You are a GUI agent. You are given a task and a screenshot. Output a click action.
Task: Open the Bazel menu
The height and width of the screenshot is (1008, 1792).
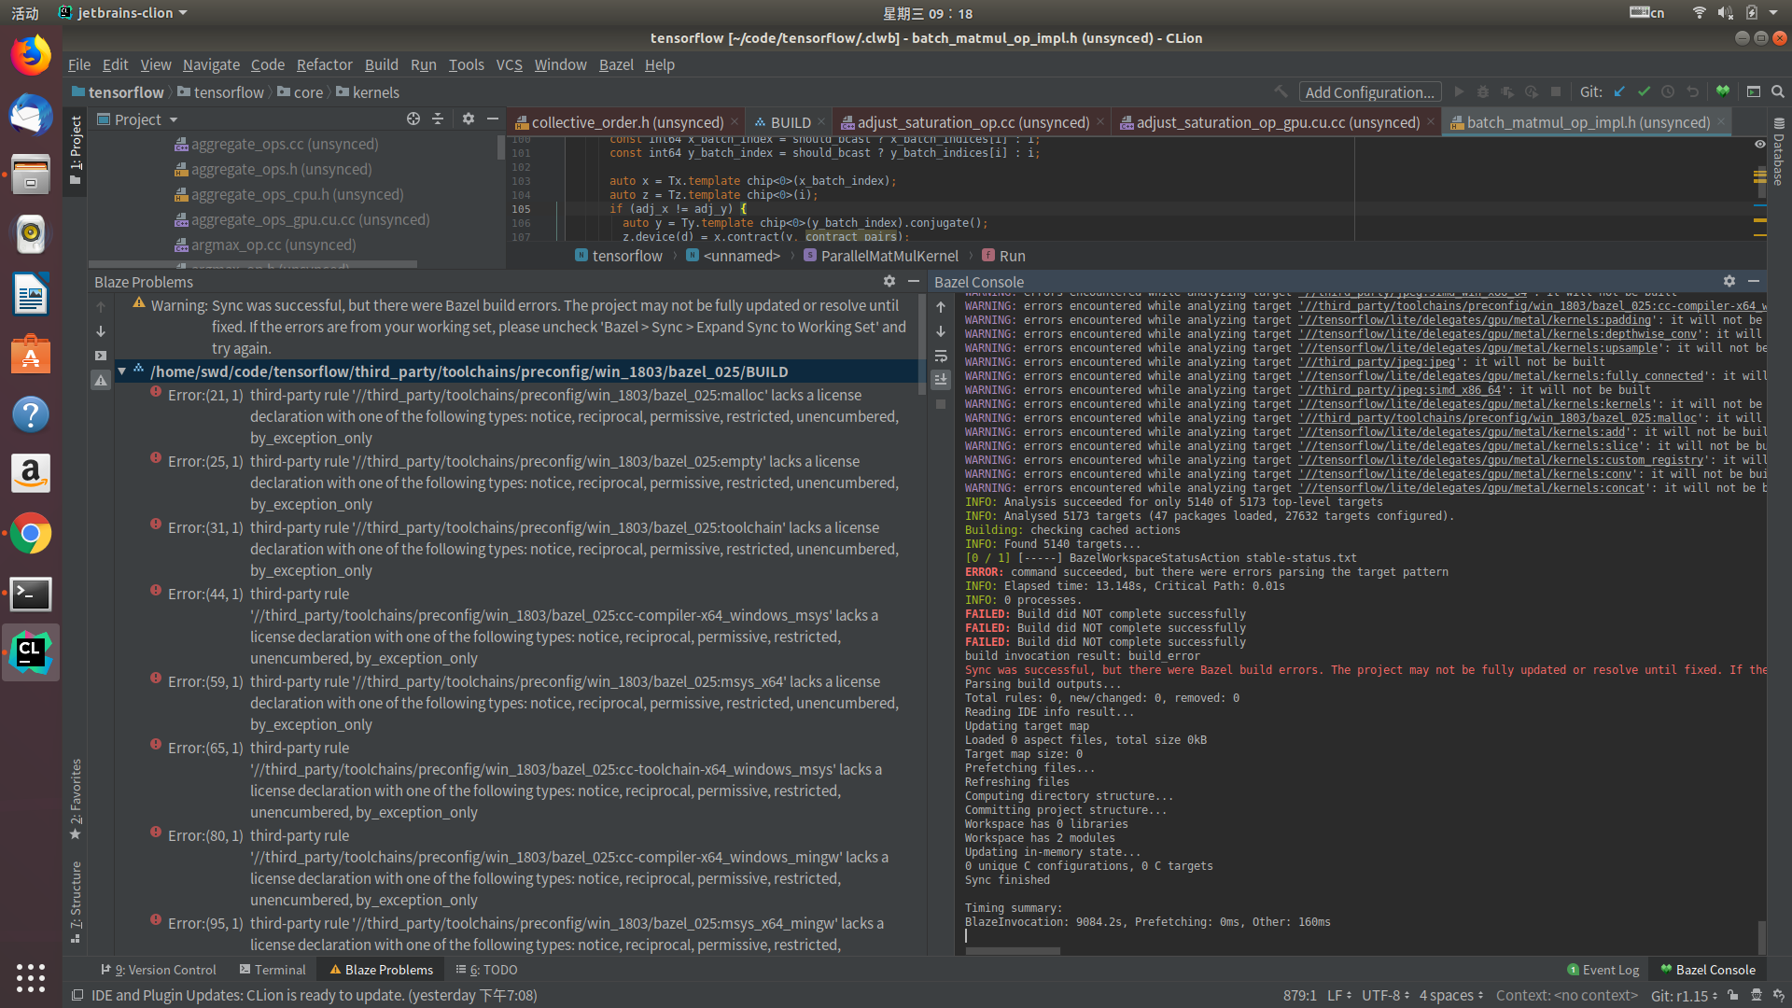(615, 64)
